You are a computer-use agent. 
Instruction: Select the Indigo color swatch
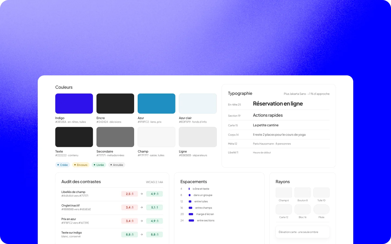point(74,104)
